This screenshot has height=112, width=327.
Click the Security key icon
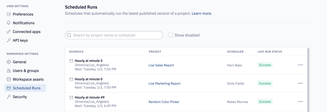pos(8,97)
